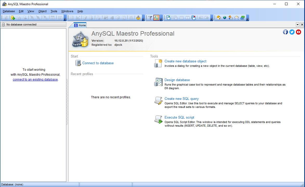305x187 pixels.
Task: Toggle the highlighted tree sort button in the toolbar
Action: click(156, 18)
